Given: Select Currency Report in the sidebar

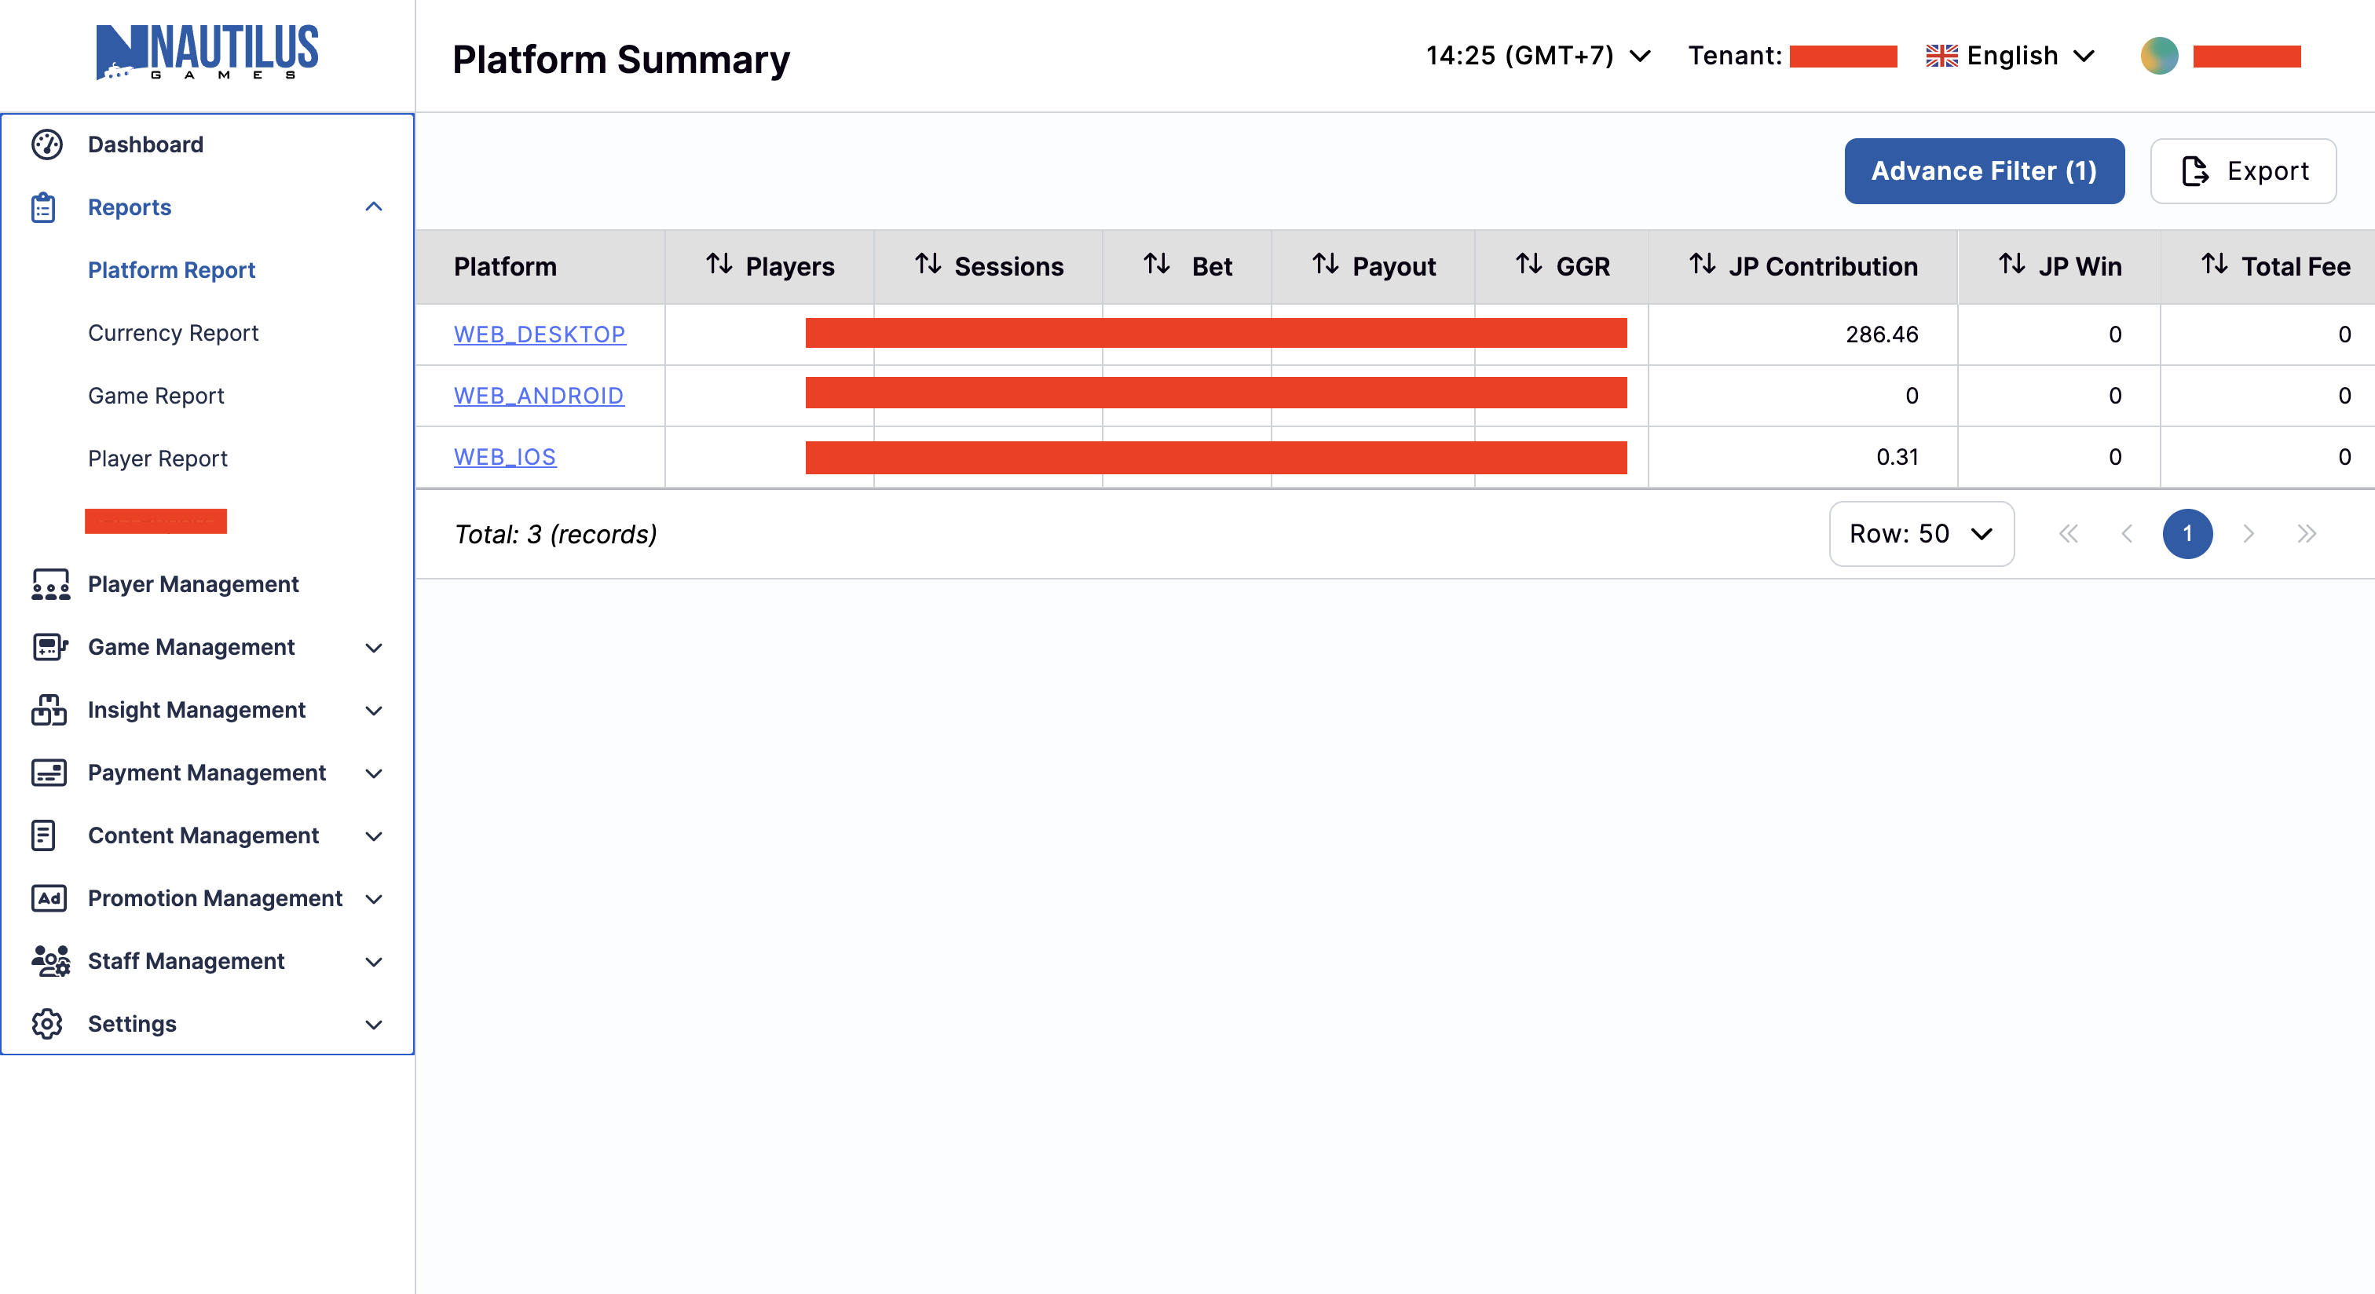Looking at the screenshot, I should click(x=173, y=333).
